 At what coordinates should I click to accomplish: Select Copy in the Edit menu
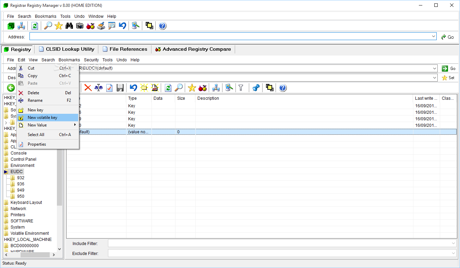48,76
